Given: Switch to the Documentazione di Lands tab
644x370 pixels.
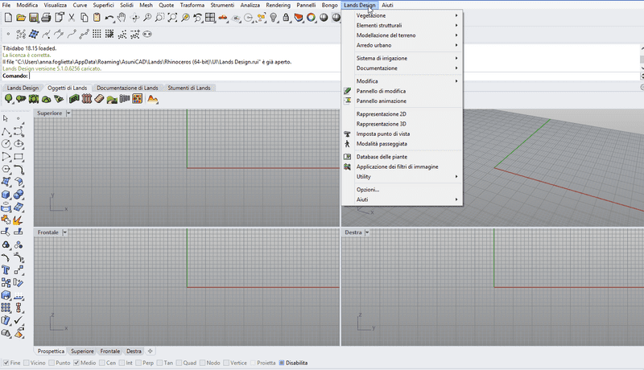Looking at the screenshot, I should pyautogui.click(x=127, y=88).
